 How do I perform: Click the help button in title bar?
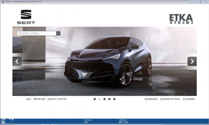point(190,2)
